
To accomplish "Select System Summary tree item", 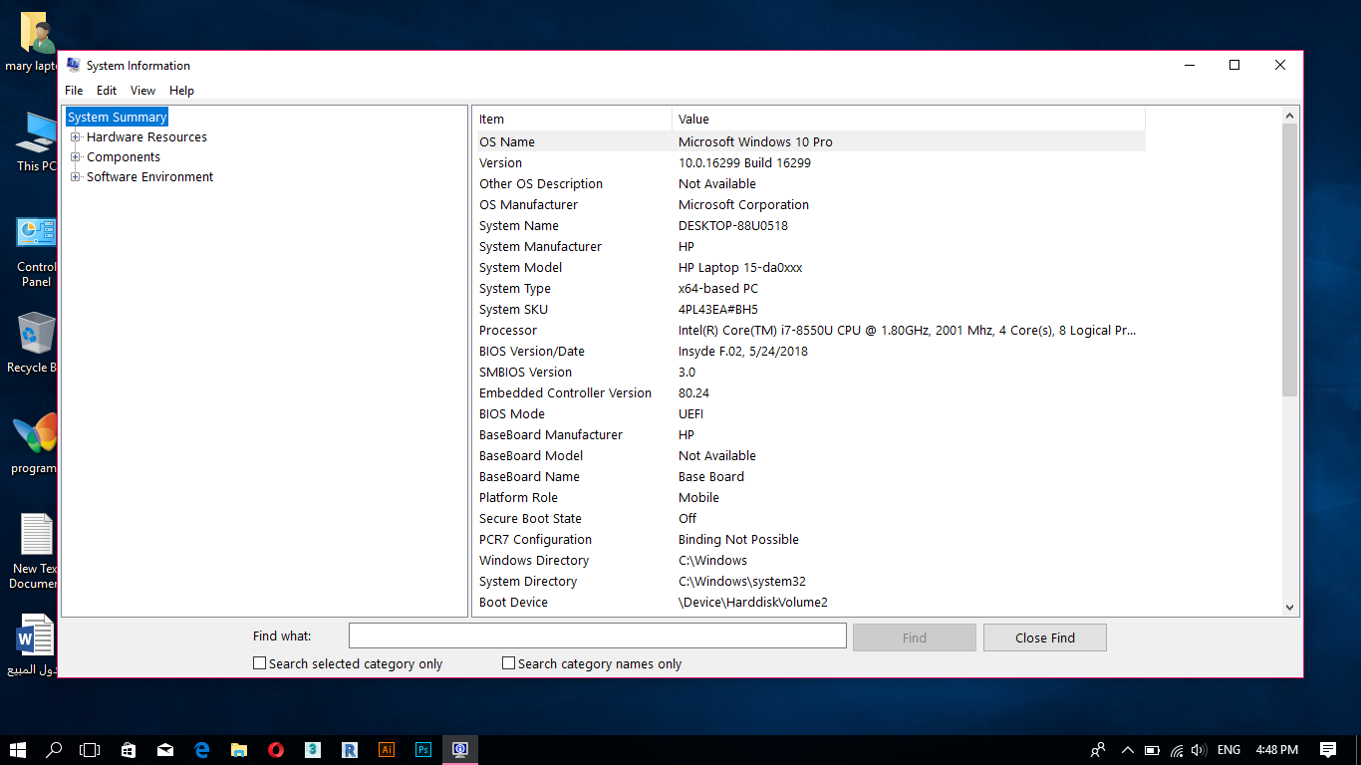I will [118, 118].
